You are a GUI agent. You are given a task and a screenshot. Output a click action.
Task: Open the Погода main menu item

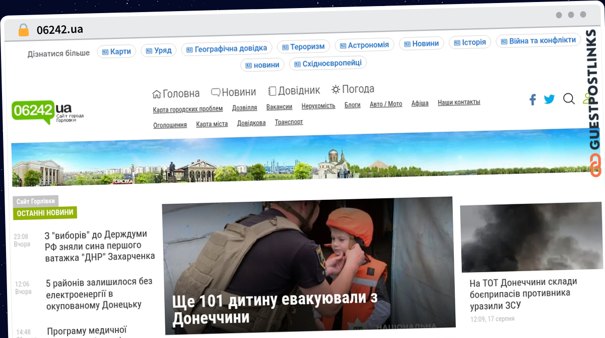point(358,89)
